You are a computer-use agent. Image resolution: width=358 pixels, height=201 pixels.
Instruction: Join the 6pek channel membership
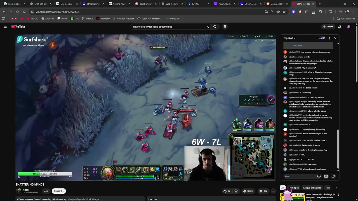[46, 191]
